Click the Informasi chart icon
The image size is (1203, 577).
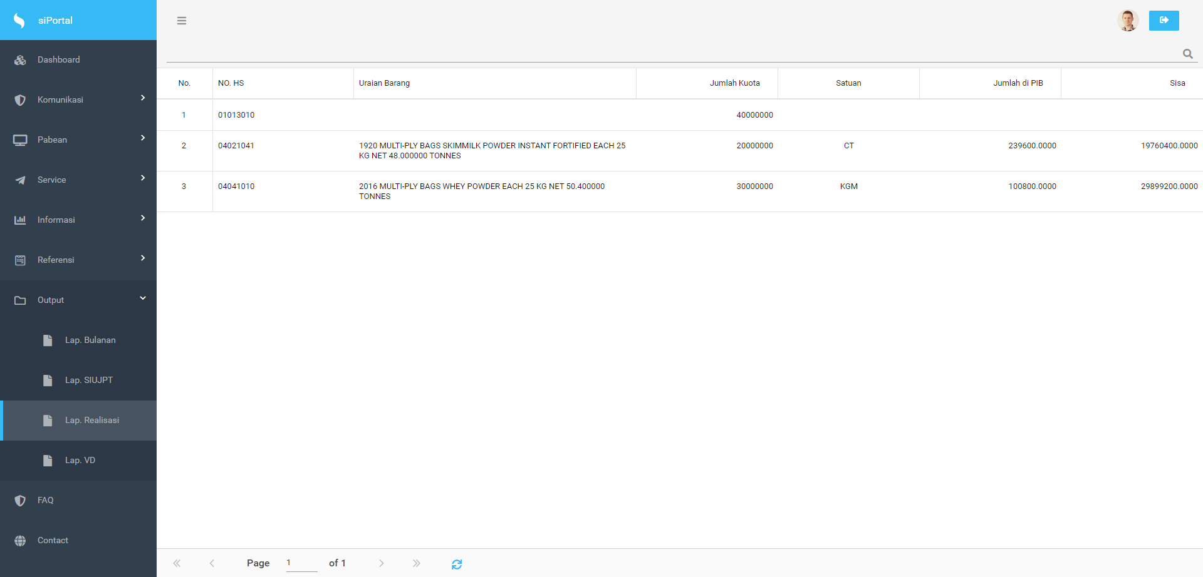tap(20, 220)
